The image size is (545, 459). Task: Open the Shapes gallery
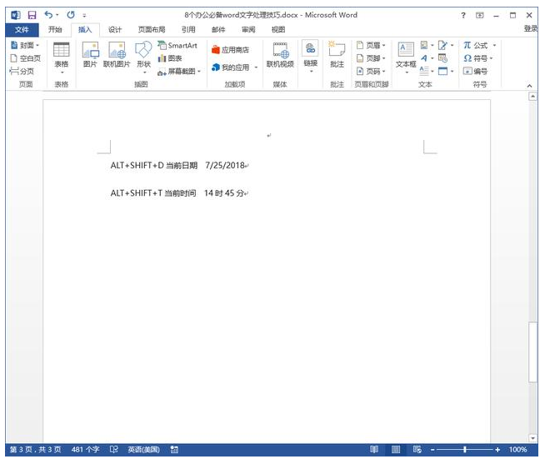(143, 57)
